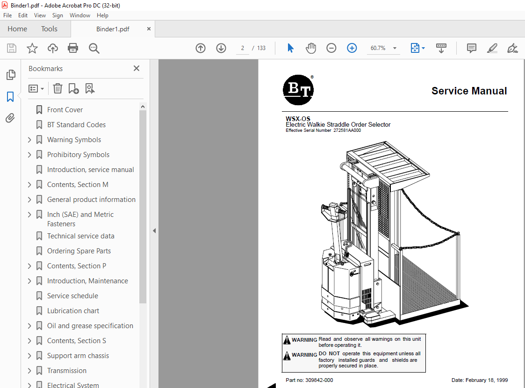Jump to Front Cover bookmark
This screenshot has width=525, height=388.
click(x=65, y=110)
